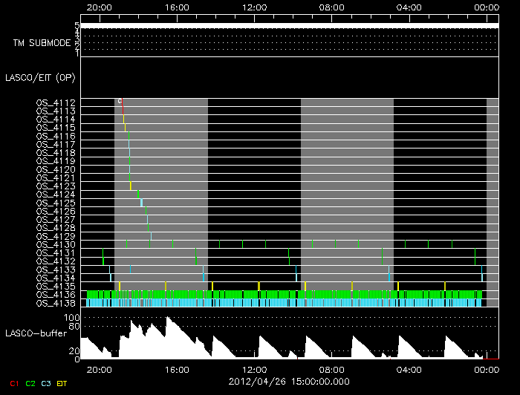Click the 12:00 label on the top time axis
The height and width of the screenshot is (395, 520).
[254, 7]
